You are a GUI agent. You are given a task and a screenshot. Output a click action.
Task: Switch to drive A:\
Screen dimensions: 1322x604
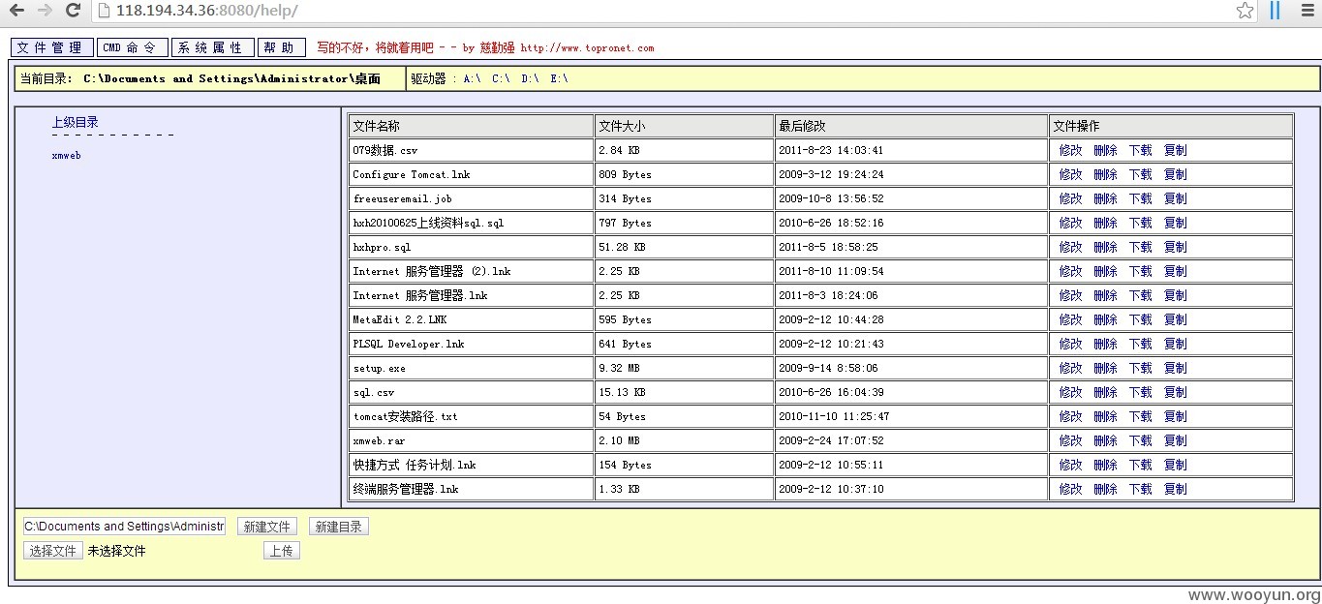tap(472, 79)
